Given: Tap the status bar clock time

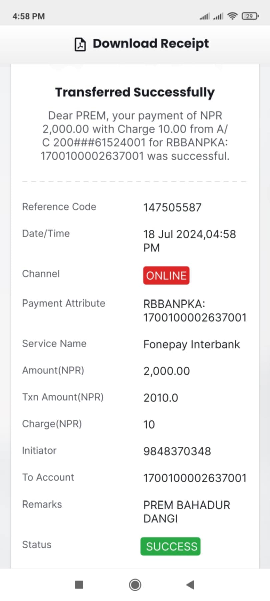Looking at the screenshot, I should pyautogui.click(x=29, y=16).
